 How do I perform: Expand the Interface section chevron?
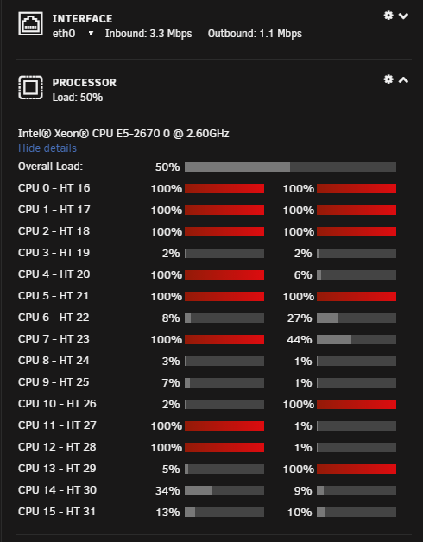(x=403, y=16)
